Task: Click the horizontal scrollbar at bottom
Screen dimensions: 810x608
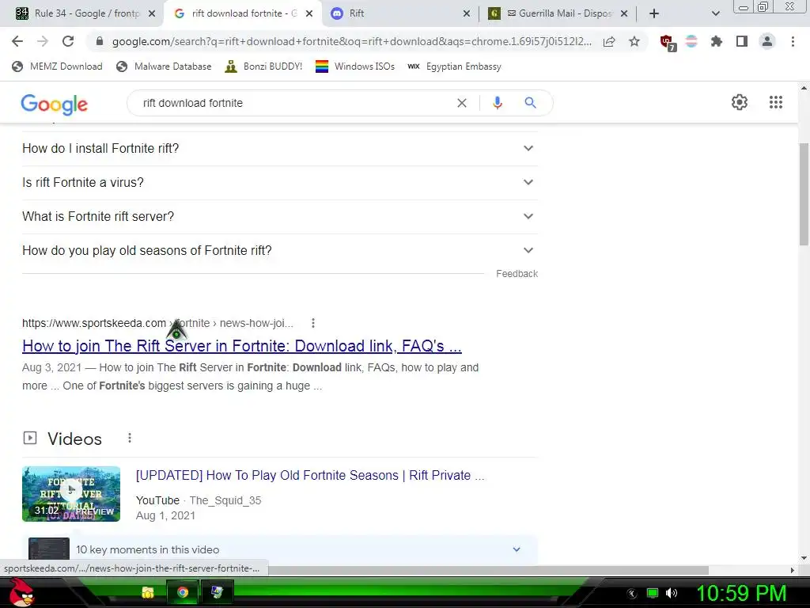Action: [488, 570]
